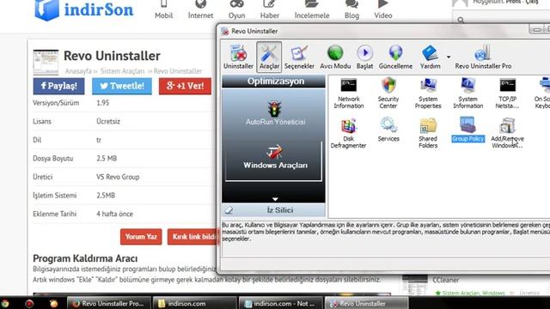This screenshot has width=550, height=309.
Task: Open the Anasayfa breadcrumb link
Action: tap(78, 71)
